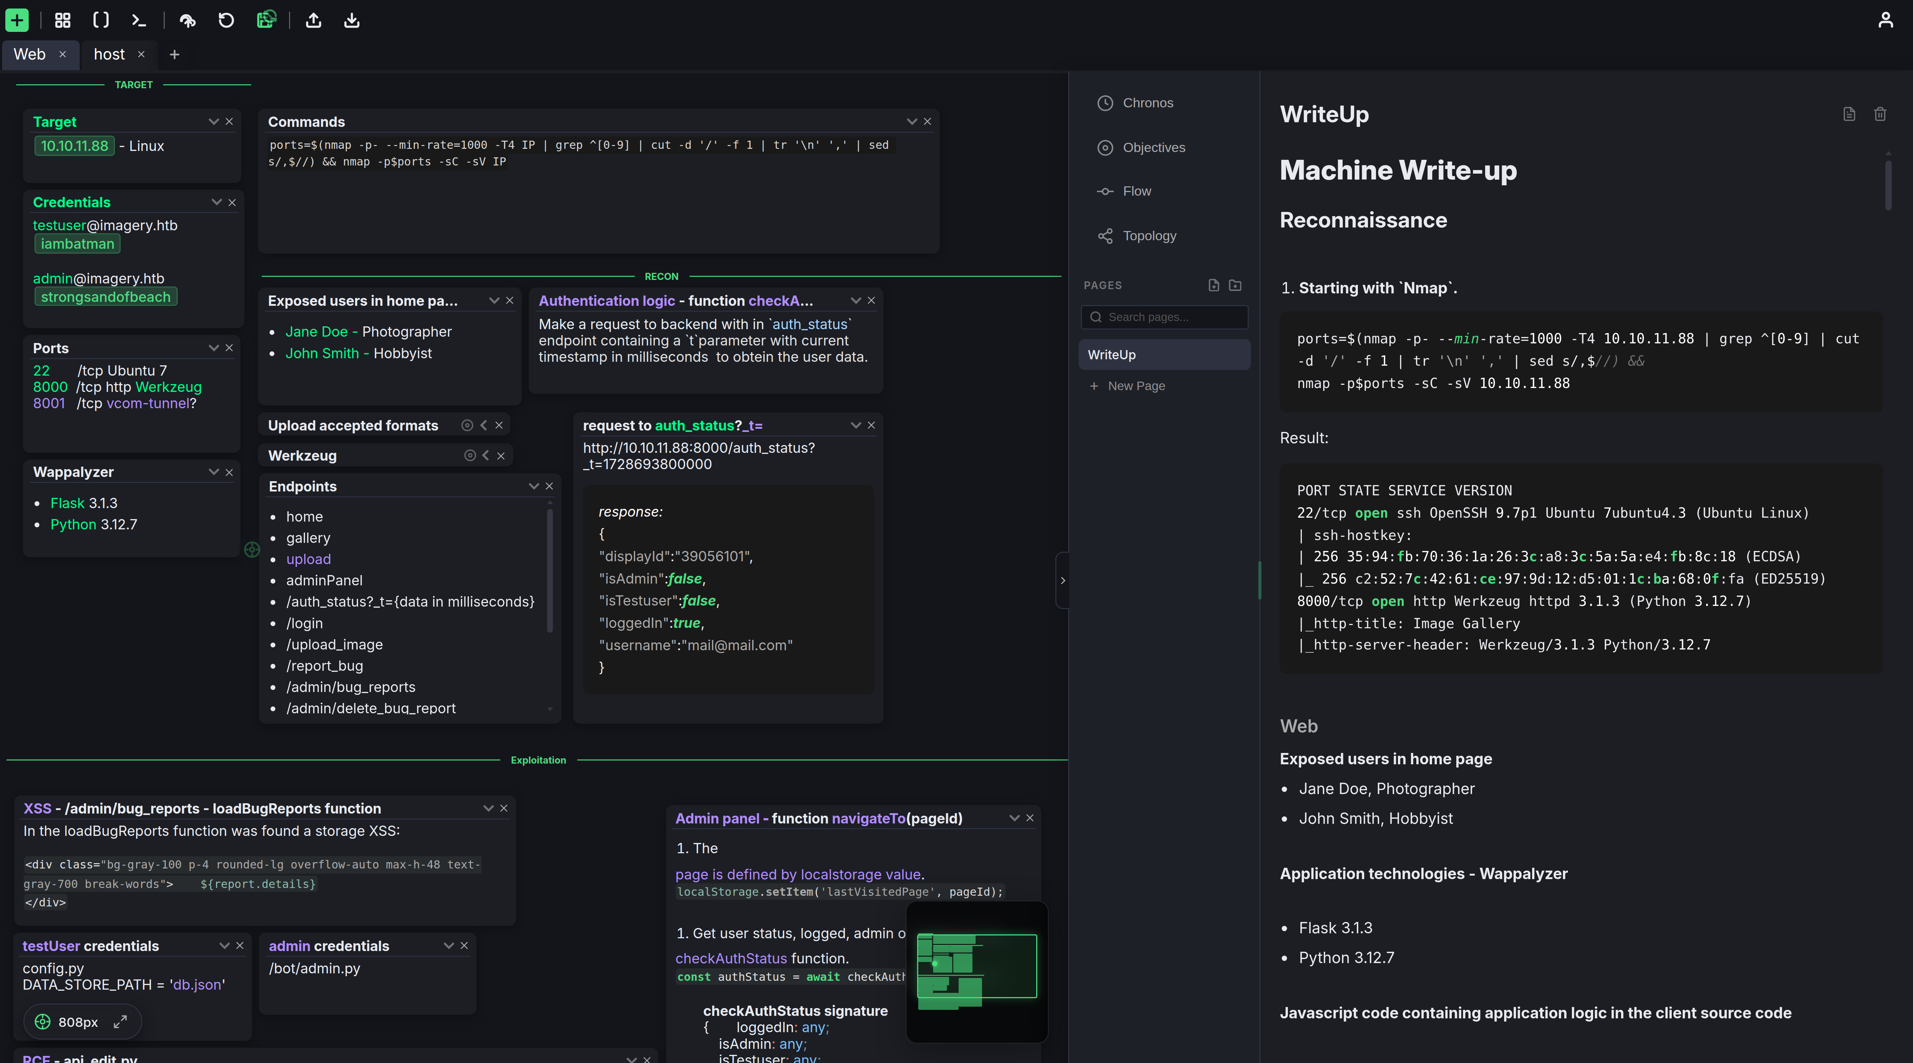Switch to the host tab
The height and width of the screenshot is (1063, 1913).
(109, 54)
